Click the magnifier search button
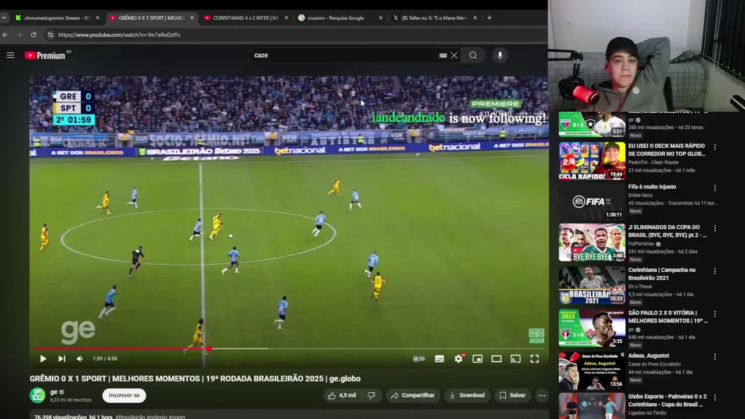 tap(473, 55)
